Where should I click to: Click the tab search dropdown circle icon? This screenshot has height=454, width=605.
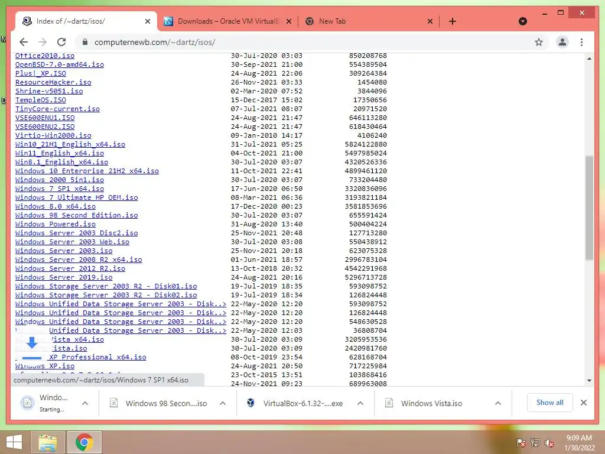[x=522, y=21]
